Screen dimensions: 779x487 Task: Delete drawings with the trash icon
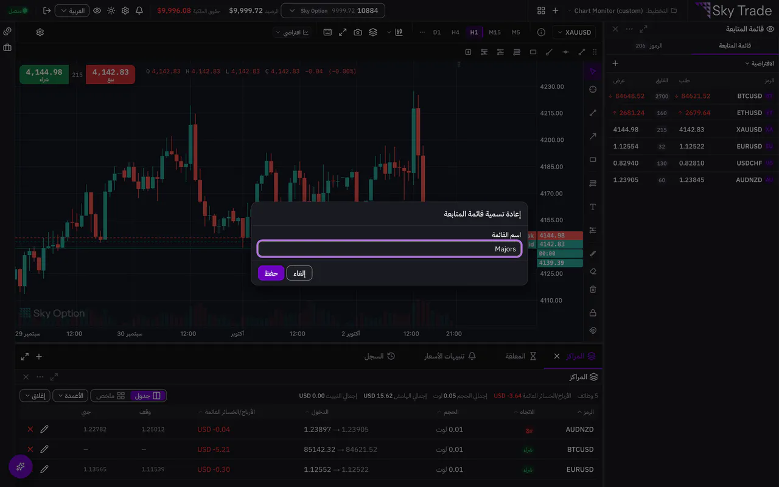593,289
